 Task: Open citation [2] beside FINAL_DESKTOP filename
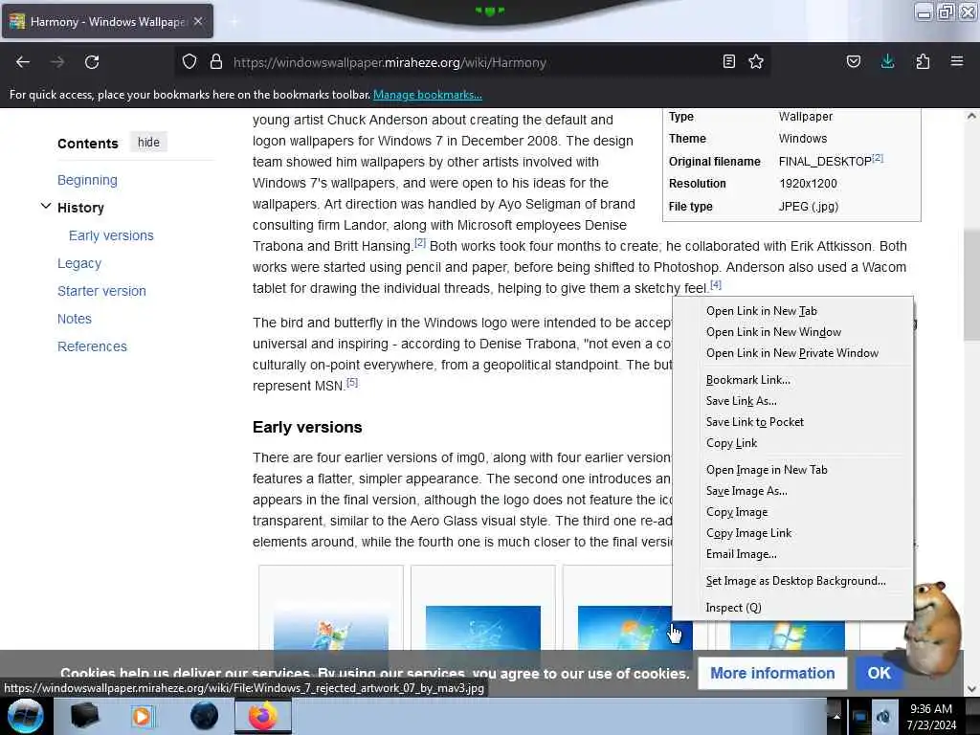878,158
